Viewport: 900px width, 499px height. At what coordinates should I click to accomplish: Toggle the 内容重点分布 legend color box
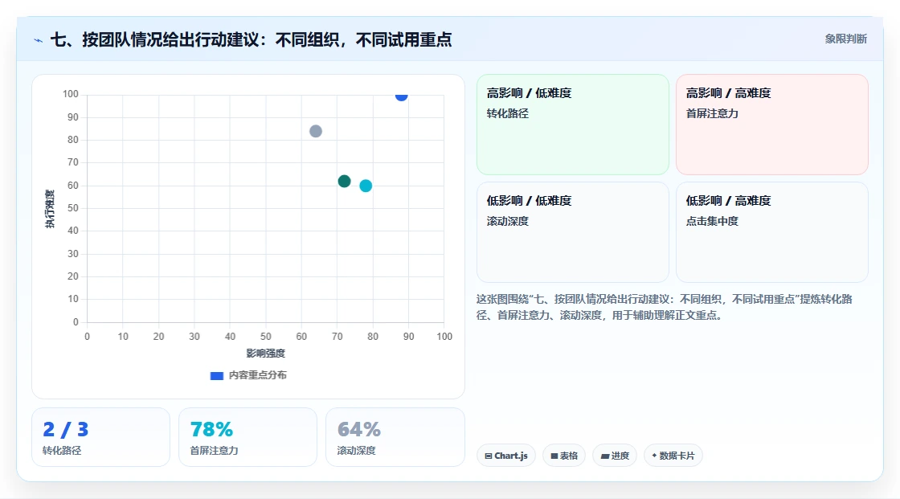click(216, 375)
